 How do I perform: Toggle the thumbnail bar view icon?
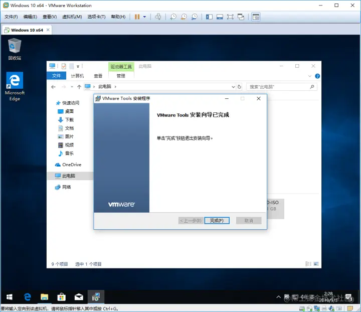220,17
